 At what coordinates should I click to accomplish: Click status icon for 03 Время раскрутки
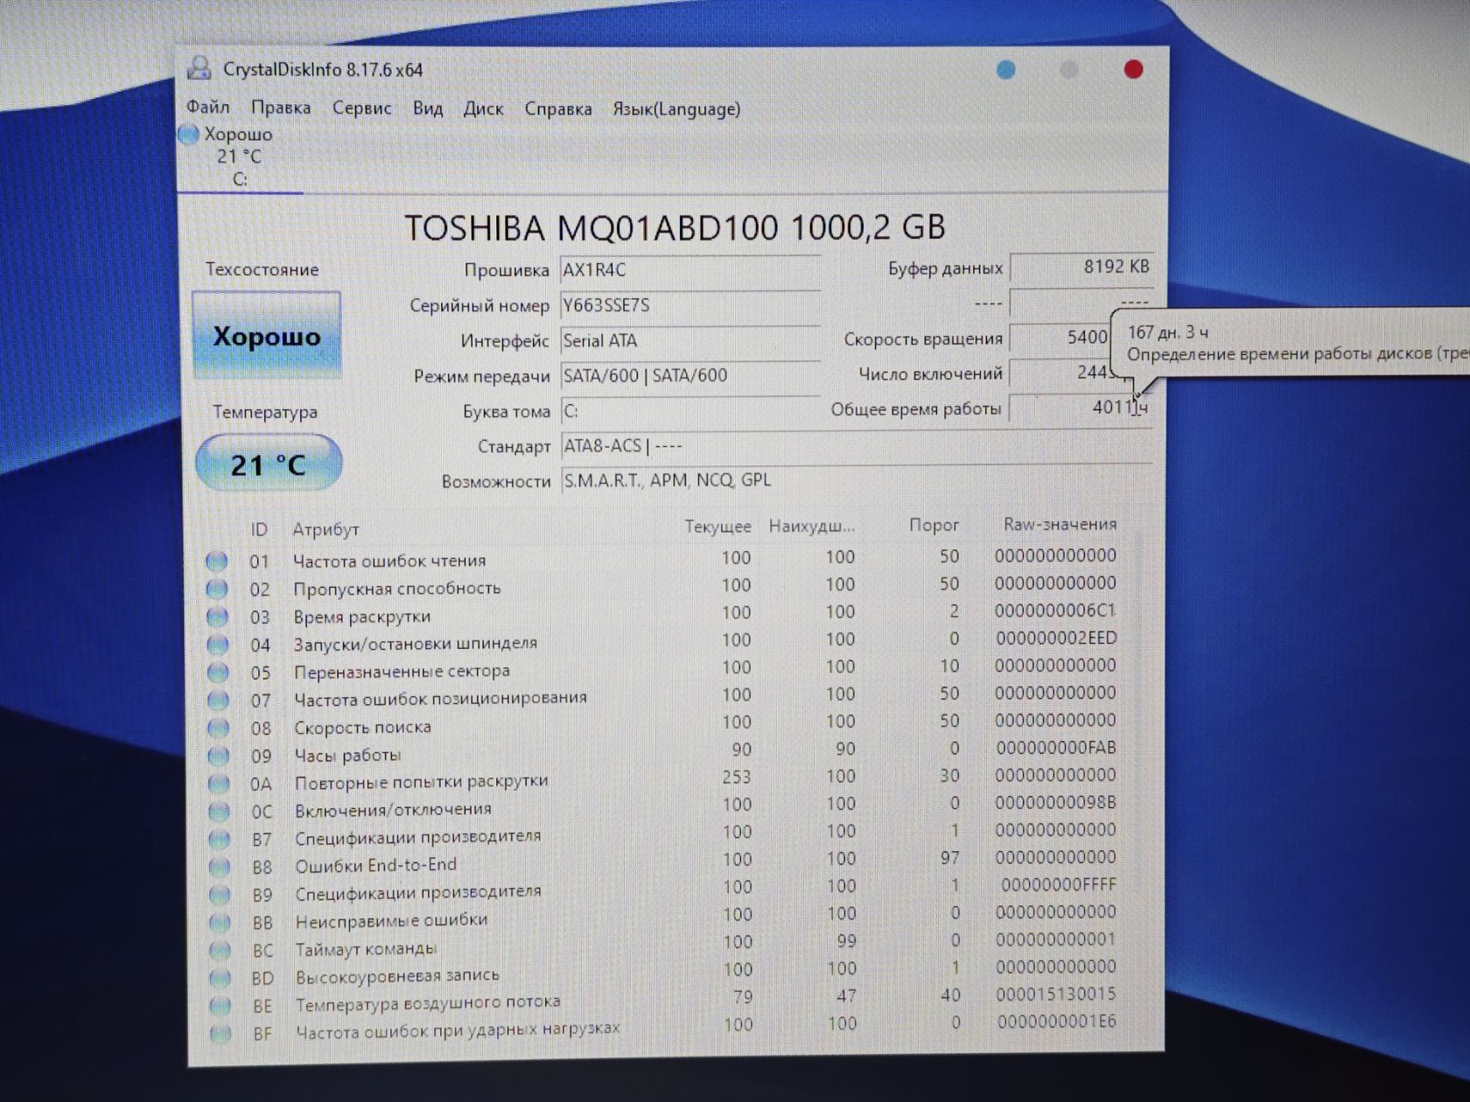point(217,617)
